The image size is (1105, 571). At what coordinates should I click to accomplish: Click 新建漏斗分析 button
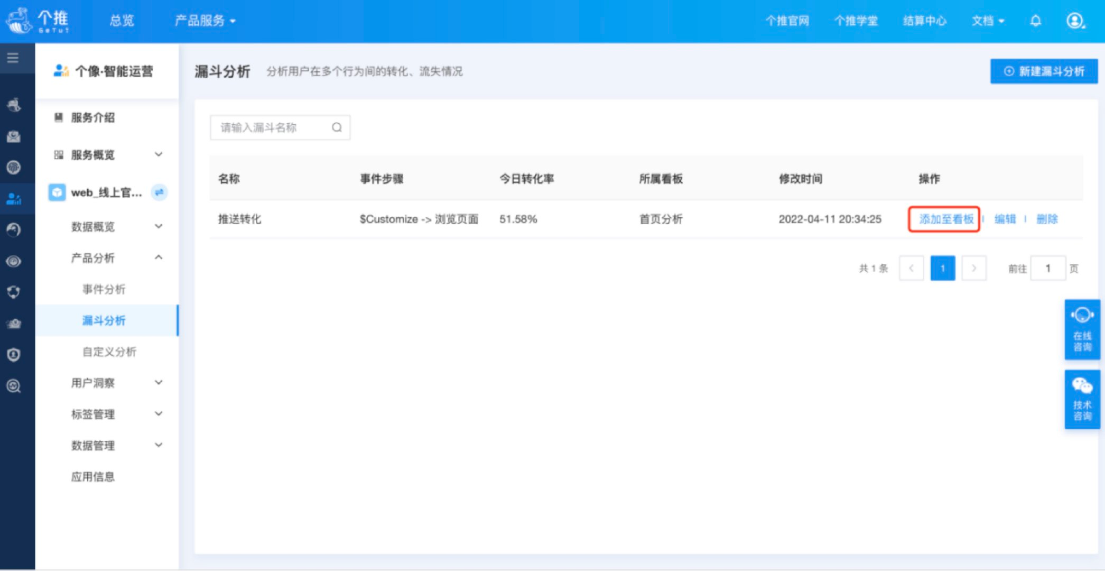(1044, 71)
